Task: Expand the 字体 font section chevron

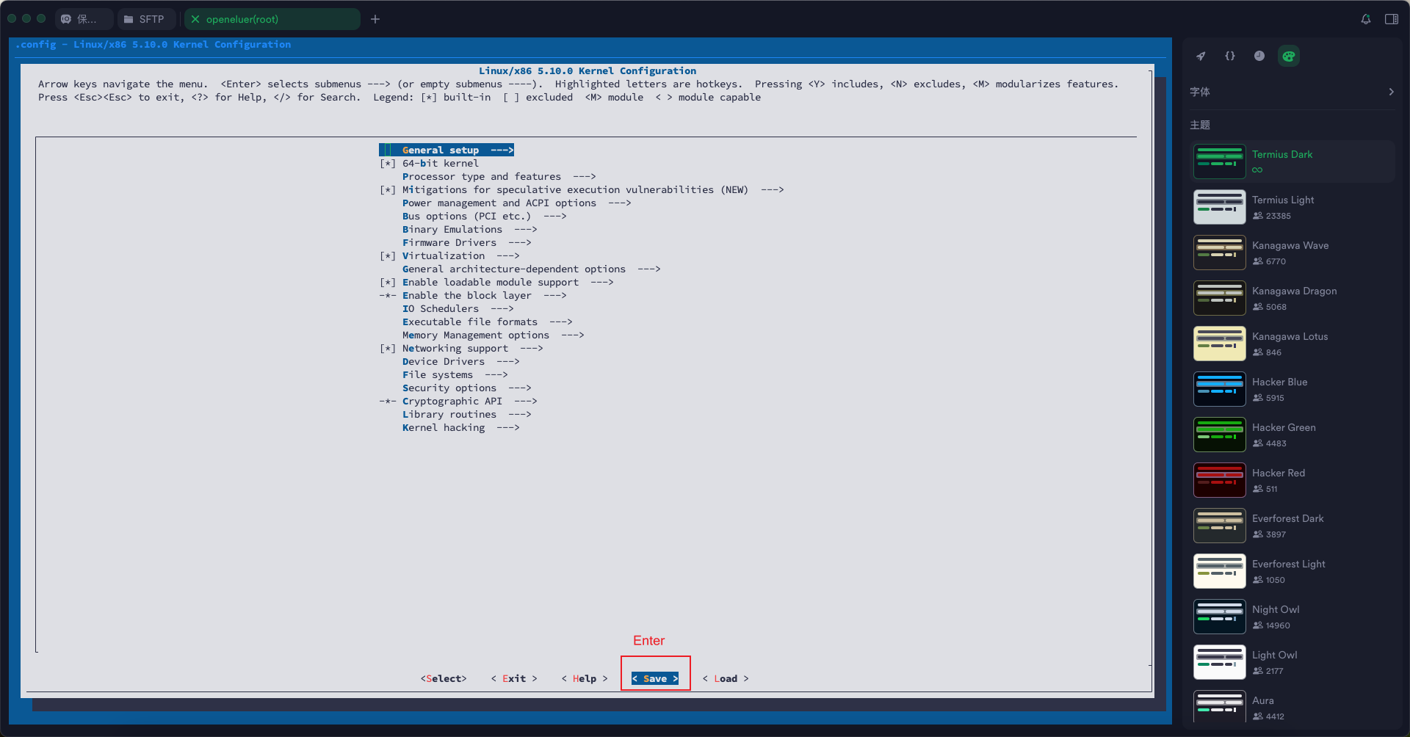Action: [x=1391, y=92]
